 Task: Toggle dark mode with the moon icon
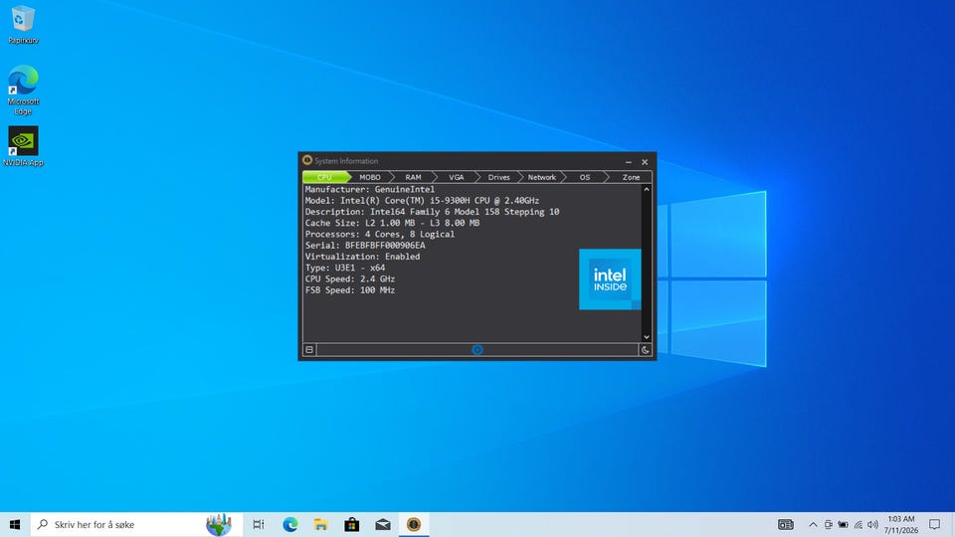point(645,350)
